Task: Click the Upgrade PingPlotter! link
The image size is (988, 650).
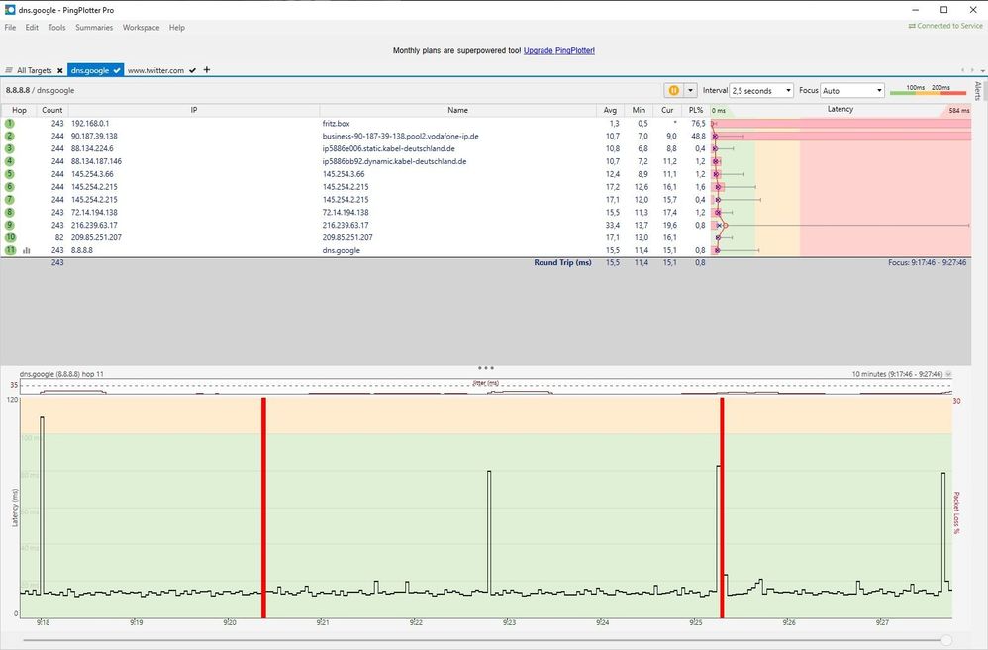Action: (559, 50)
